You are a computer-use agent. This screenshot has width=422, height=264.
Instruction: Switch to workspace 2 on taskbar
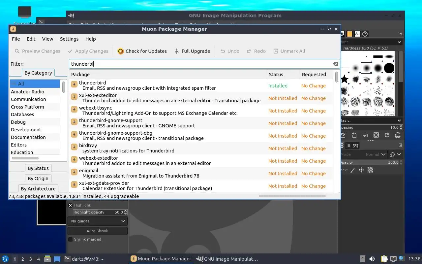point(23,259)
